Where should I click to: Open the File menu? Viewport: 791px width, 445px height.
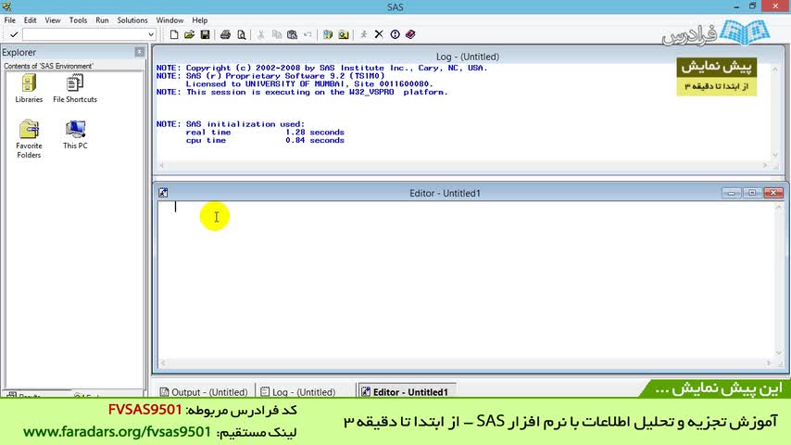[9, 20]
